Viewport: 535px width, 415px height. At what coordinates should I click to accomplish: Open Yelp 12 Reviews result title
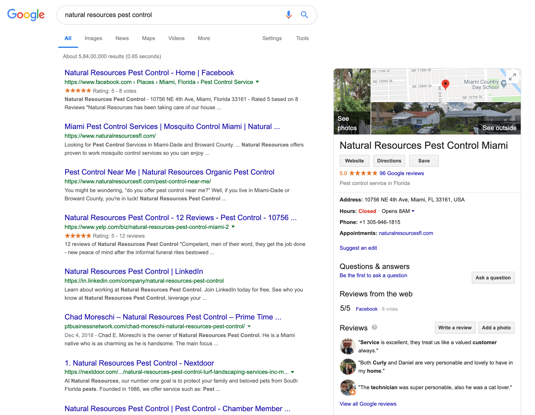[181, 218]
